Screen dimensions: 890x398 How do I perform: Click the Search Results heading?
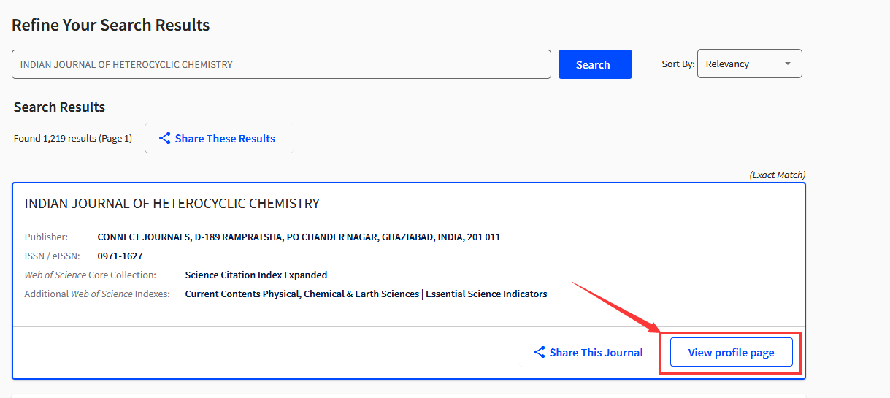coord(59,107)
